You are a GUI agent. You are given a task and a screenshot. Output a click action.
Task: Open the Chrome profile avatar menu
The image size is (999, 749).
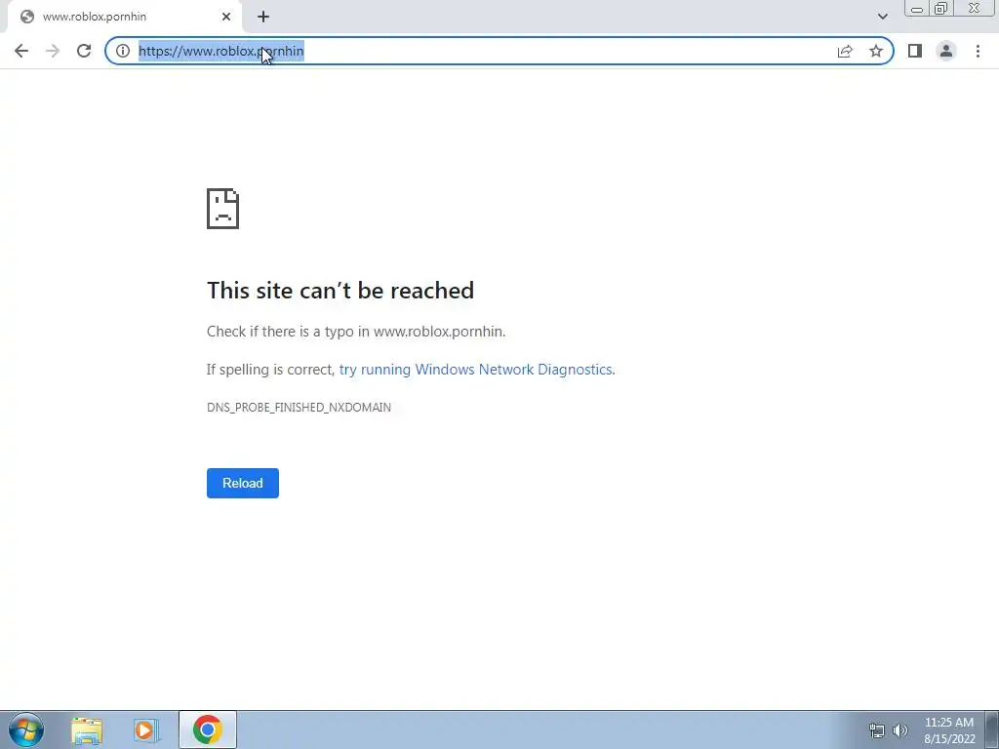[x=946, y=51]
